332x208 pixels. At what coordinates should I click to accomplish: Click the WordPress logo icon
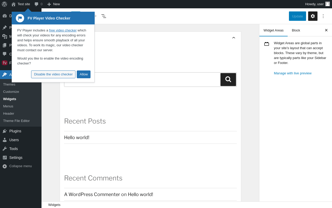click(4, 4)
